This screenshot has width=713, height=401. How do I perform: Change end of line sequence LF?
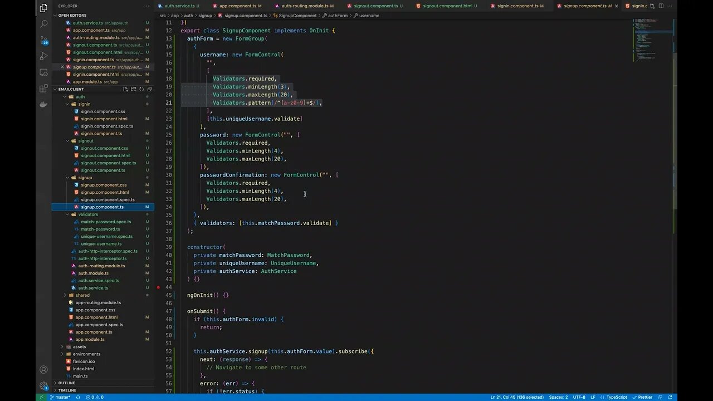coord(594,397)
